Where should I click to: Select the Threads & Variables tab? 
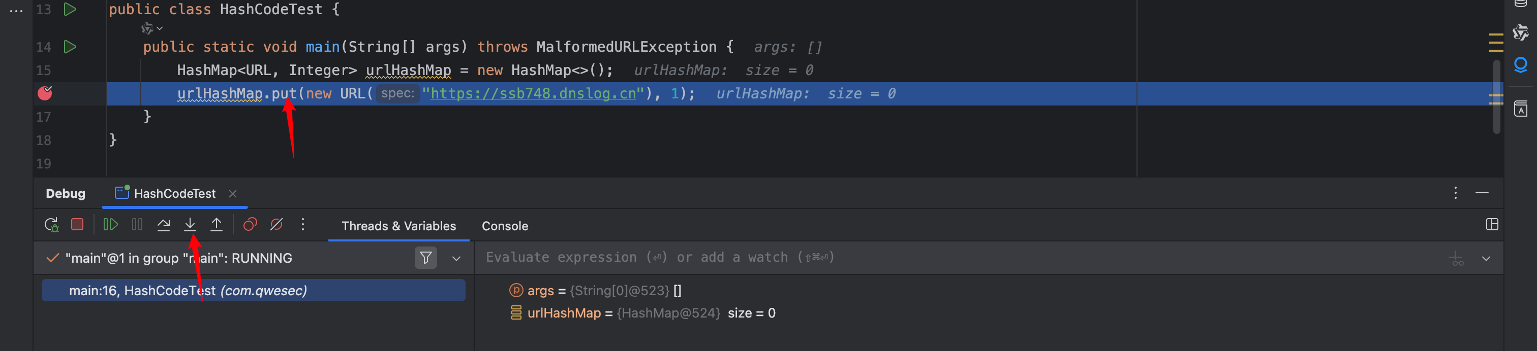(398, 226)
